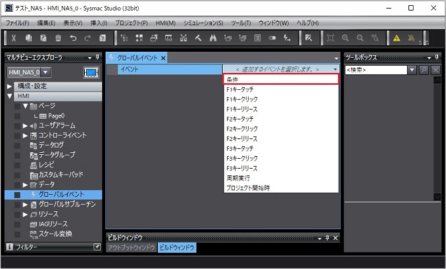This screenshot has height=269, width=446.
Task: Expand the 構成・設定 section
Action: coord(10,86)
